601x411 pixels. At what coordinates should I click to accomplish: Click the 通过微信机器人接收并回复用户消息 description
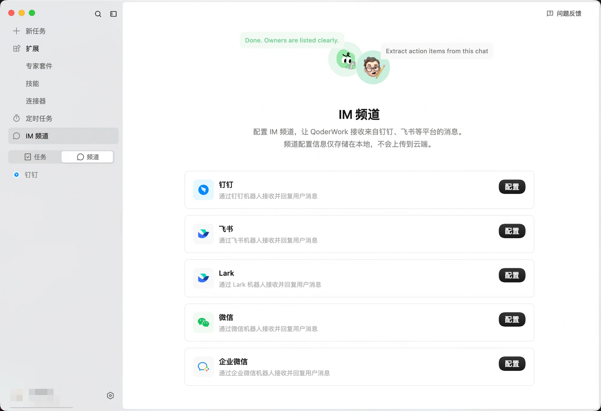point(268,329)
